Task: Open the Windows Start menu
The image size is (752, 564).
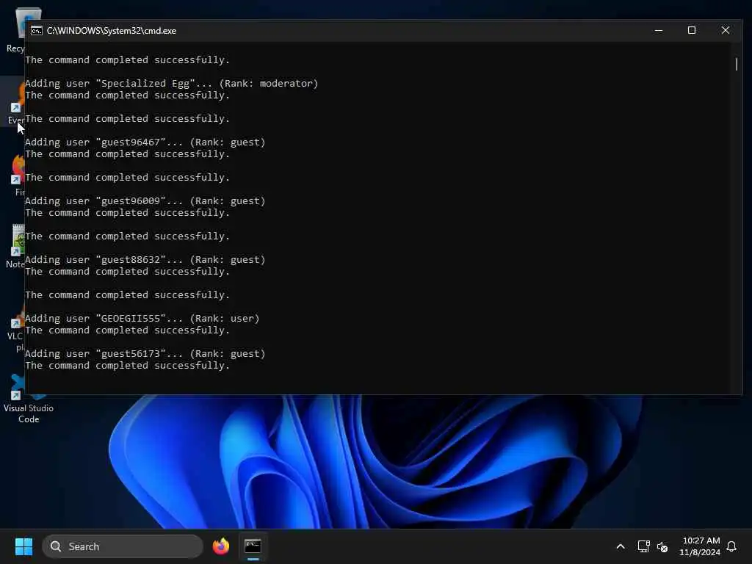Action: [x=23, y=546]
